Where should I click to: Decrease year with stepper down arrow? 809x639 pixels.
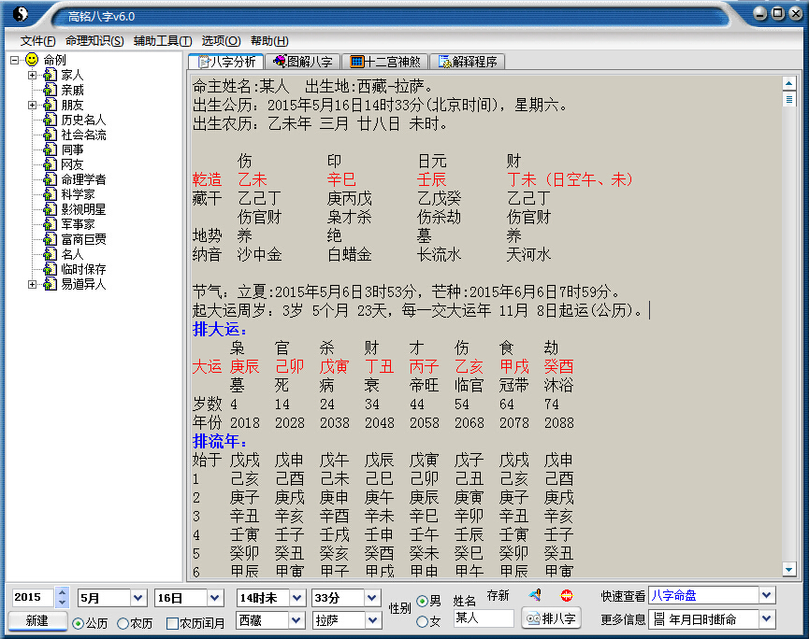[x=62, y=603]
